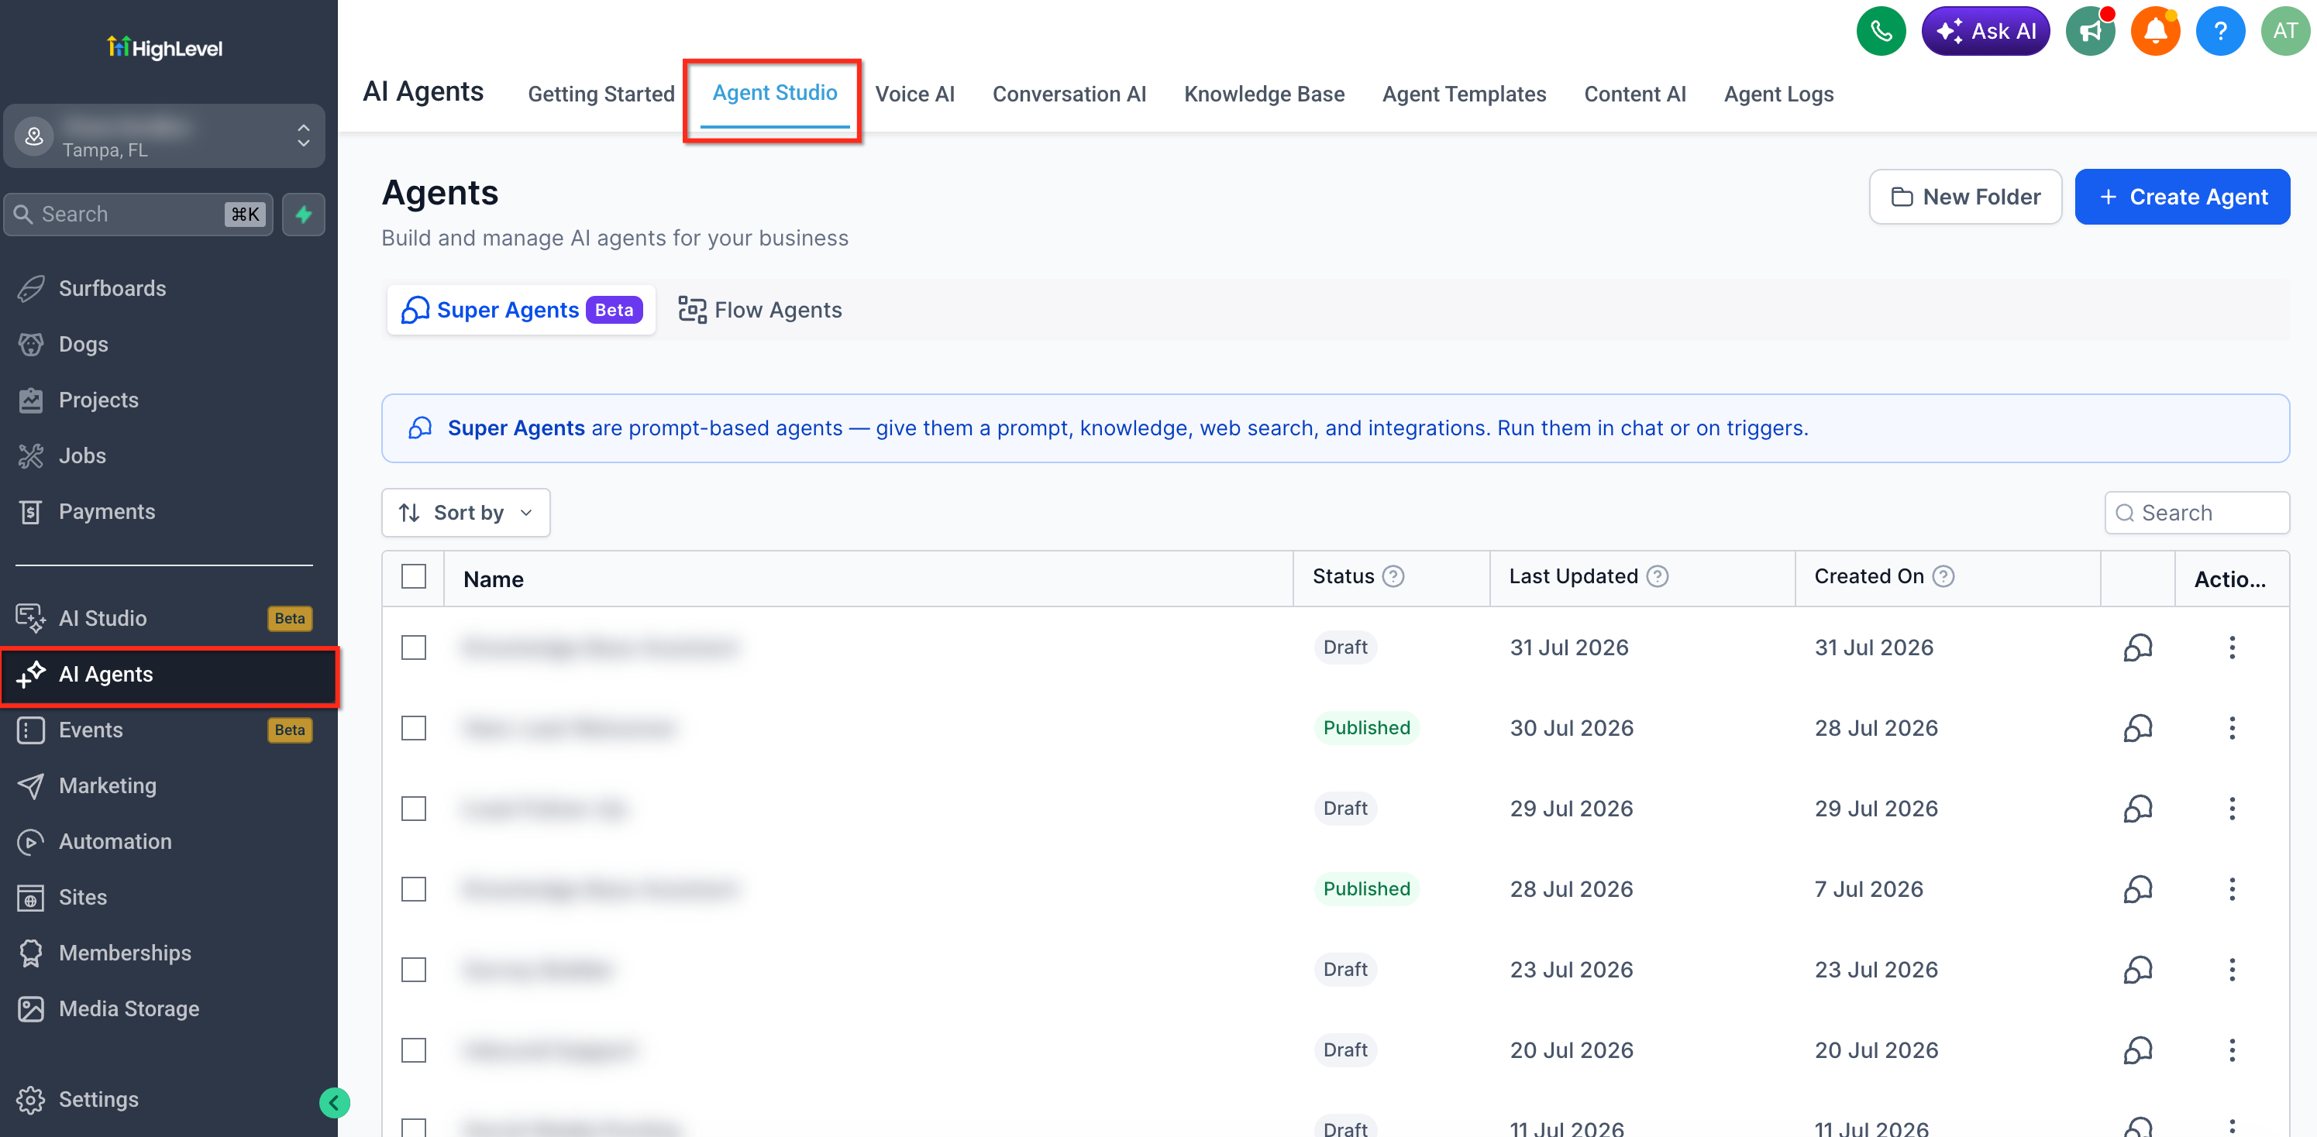Open actions menu for 29 Jul 2026 Draft row
Screen dimensions: 2317x1137
(2232, 809)
